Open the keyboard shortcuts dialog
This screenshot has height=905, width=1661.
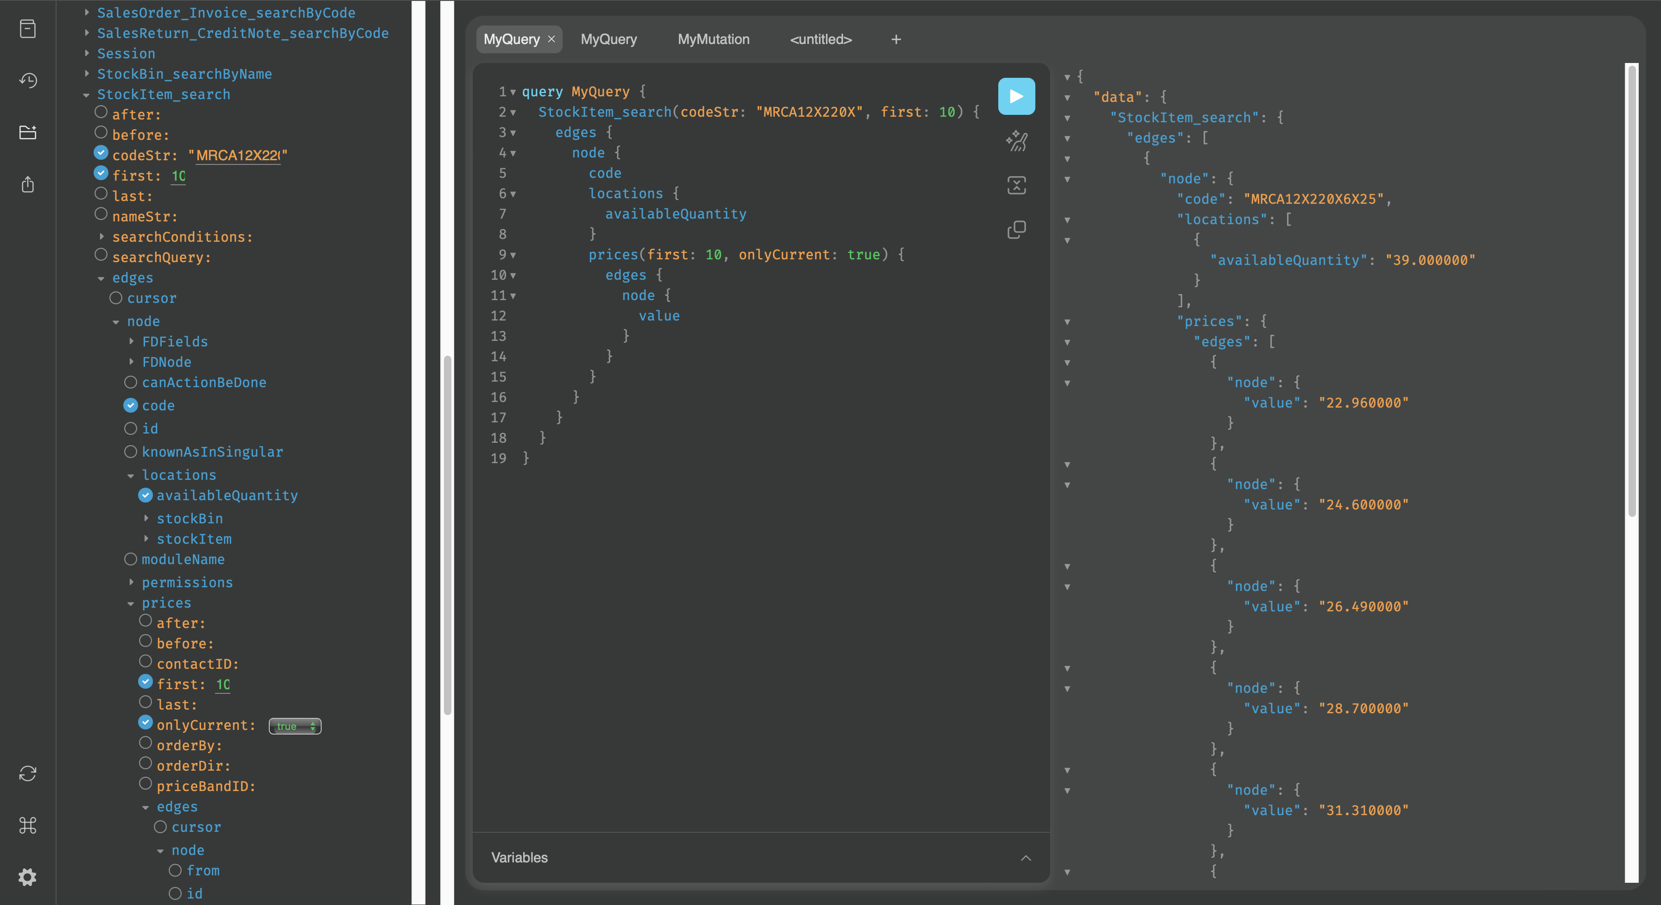pos(28,825)
